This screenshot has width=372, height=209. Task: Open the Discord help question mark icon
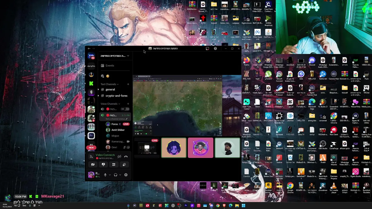click(x=215, y=48)
